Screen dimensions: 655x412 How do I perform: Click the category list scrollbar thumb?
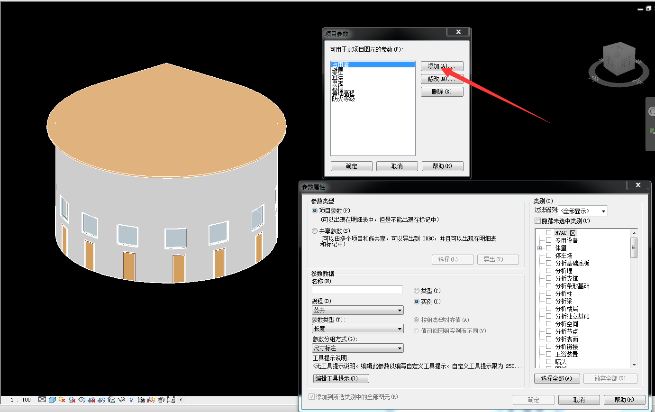[634, 247]
